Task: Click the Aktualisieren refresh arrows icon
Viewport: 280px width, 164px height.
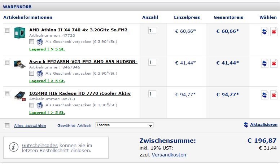Action: (246, 125)
